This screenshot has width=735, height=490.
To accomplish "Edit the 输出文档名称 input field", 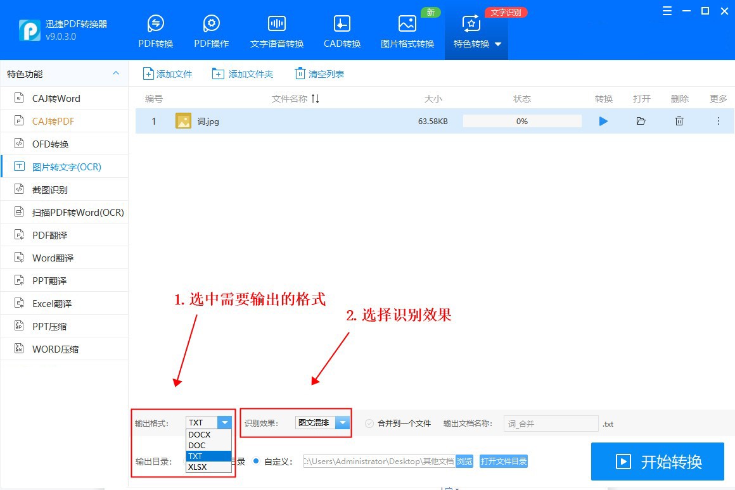I will pyautogui.click(x=550, y=423).
